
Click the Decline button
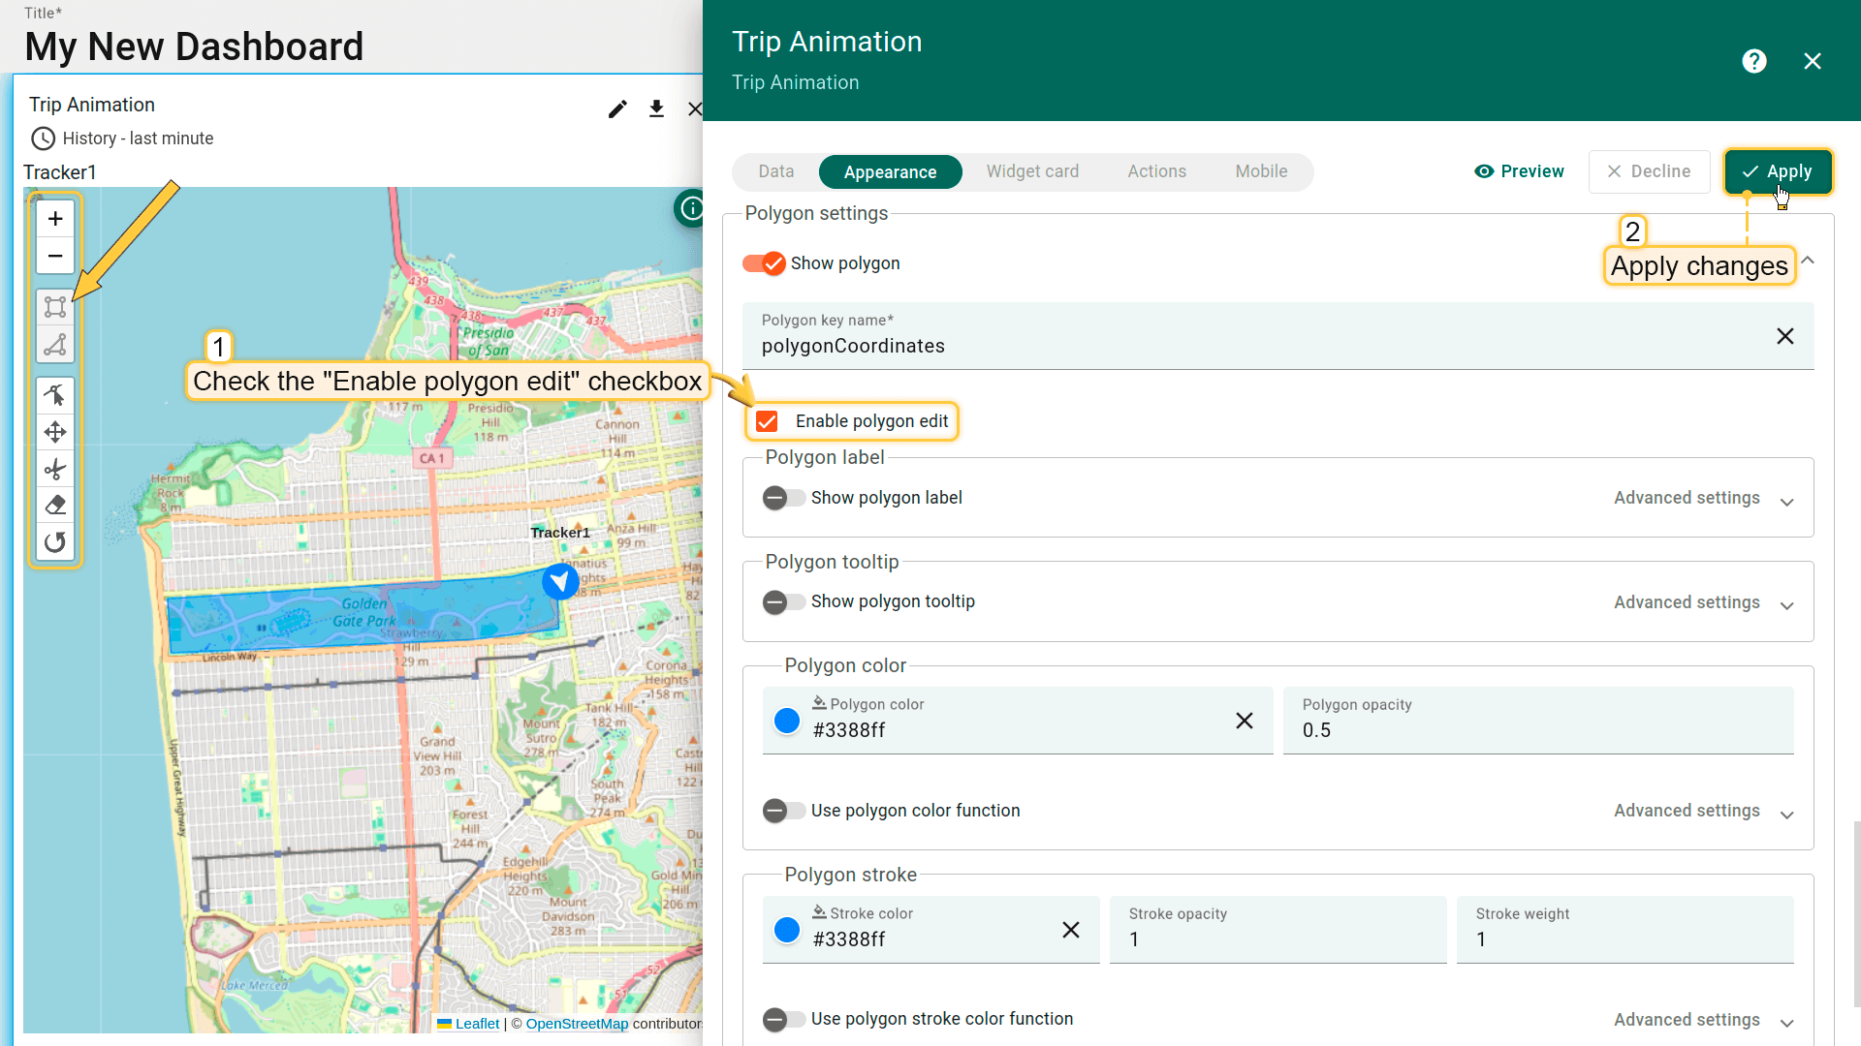click(x=1649, y=171)
